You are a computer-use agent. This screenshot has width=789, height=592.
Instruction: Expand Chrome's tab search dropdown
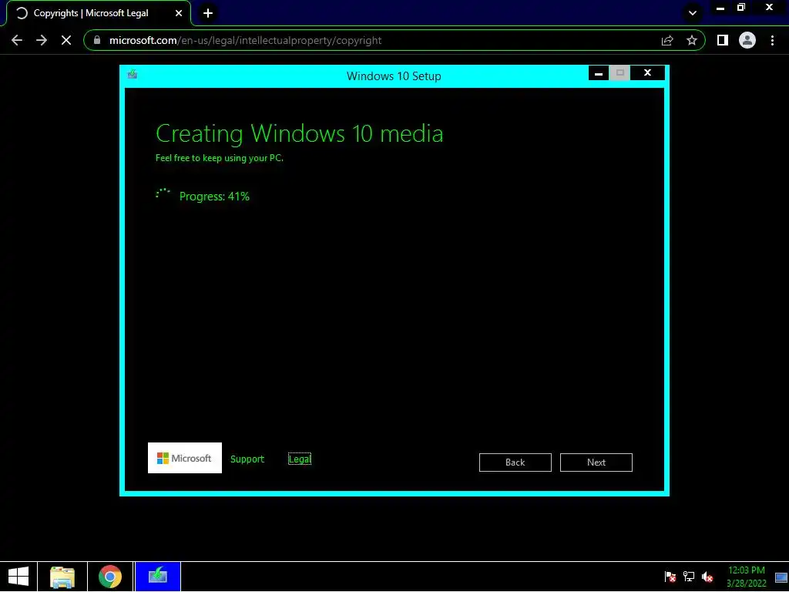[x=693, y=13]
